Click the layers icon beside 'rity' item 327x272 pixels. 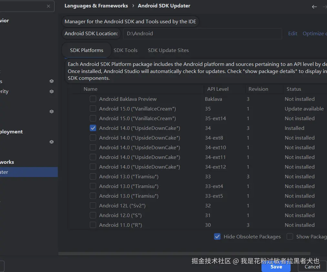[52, 91]
